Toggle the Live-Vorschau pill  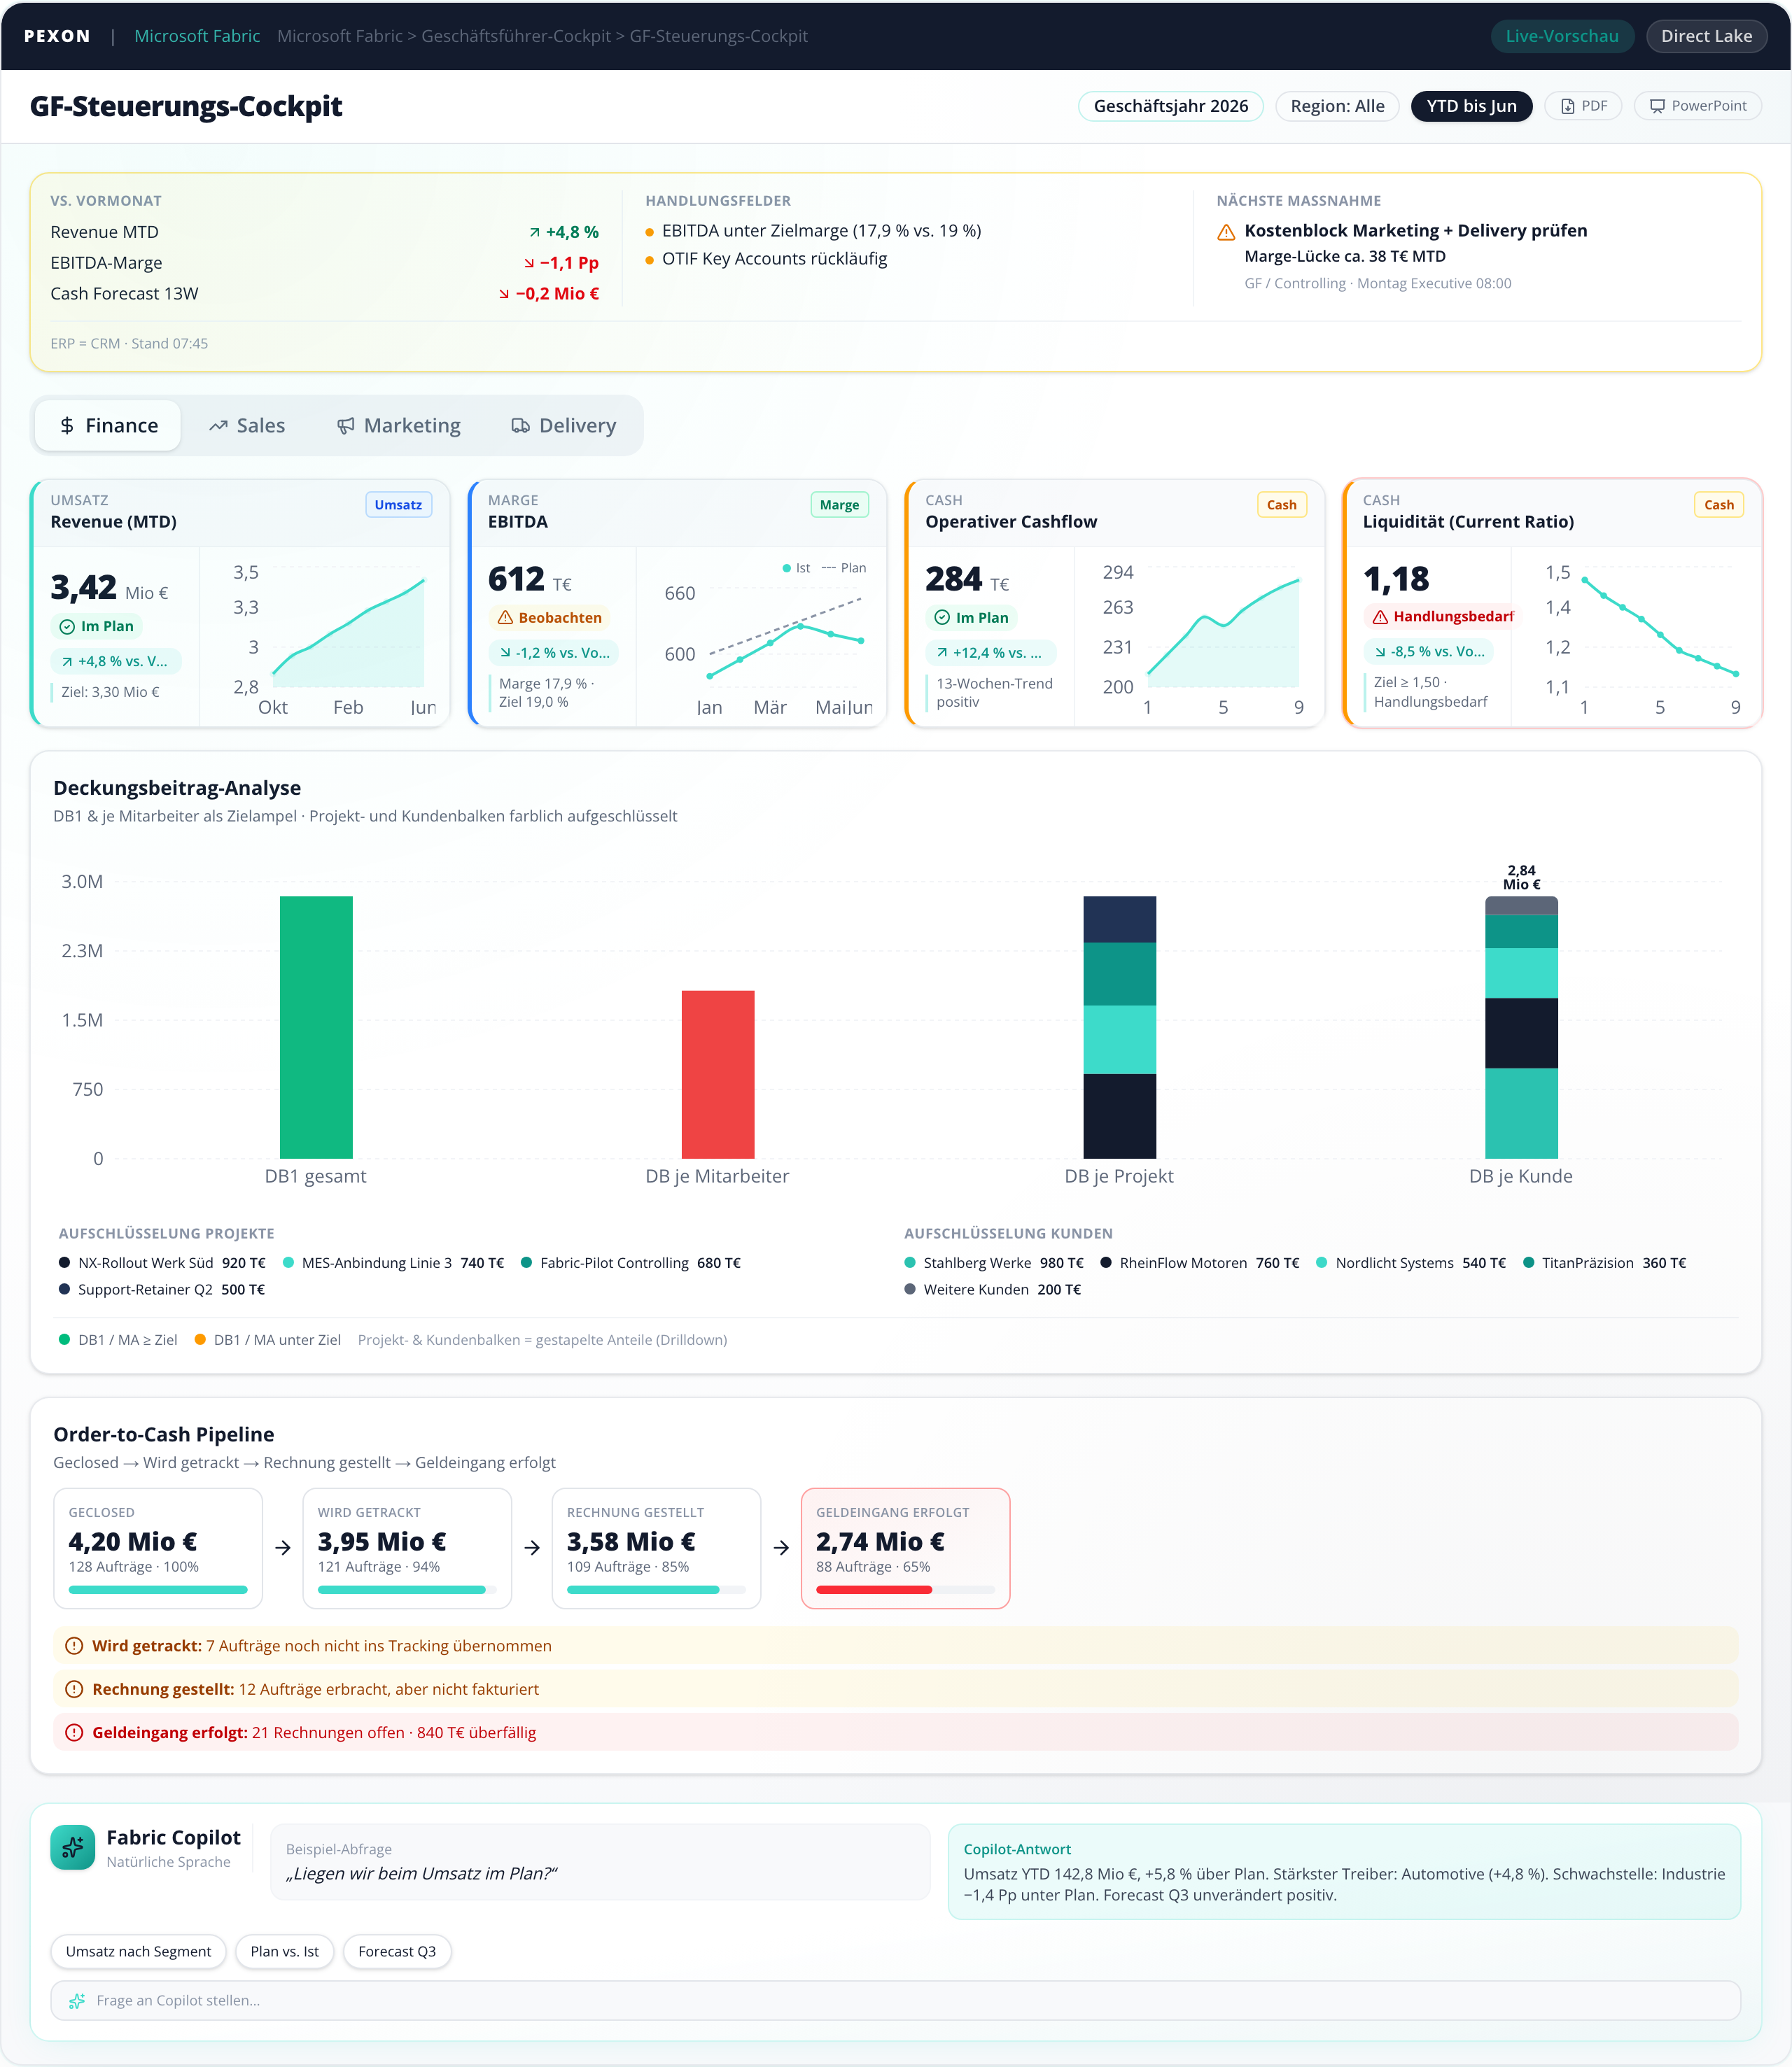(x=1561, y=36)
